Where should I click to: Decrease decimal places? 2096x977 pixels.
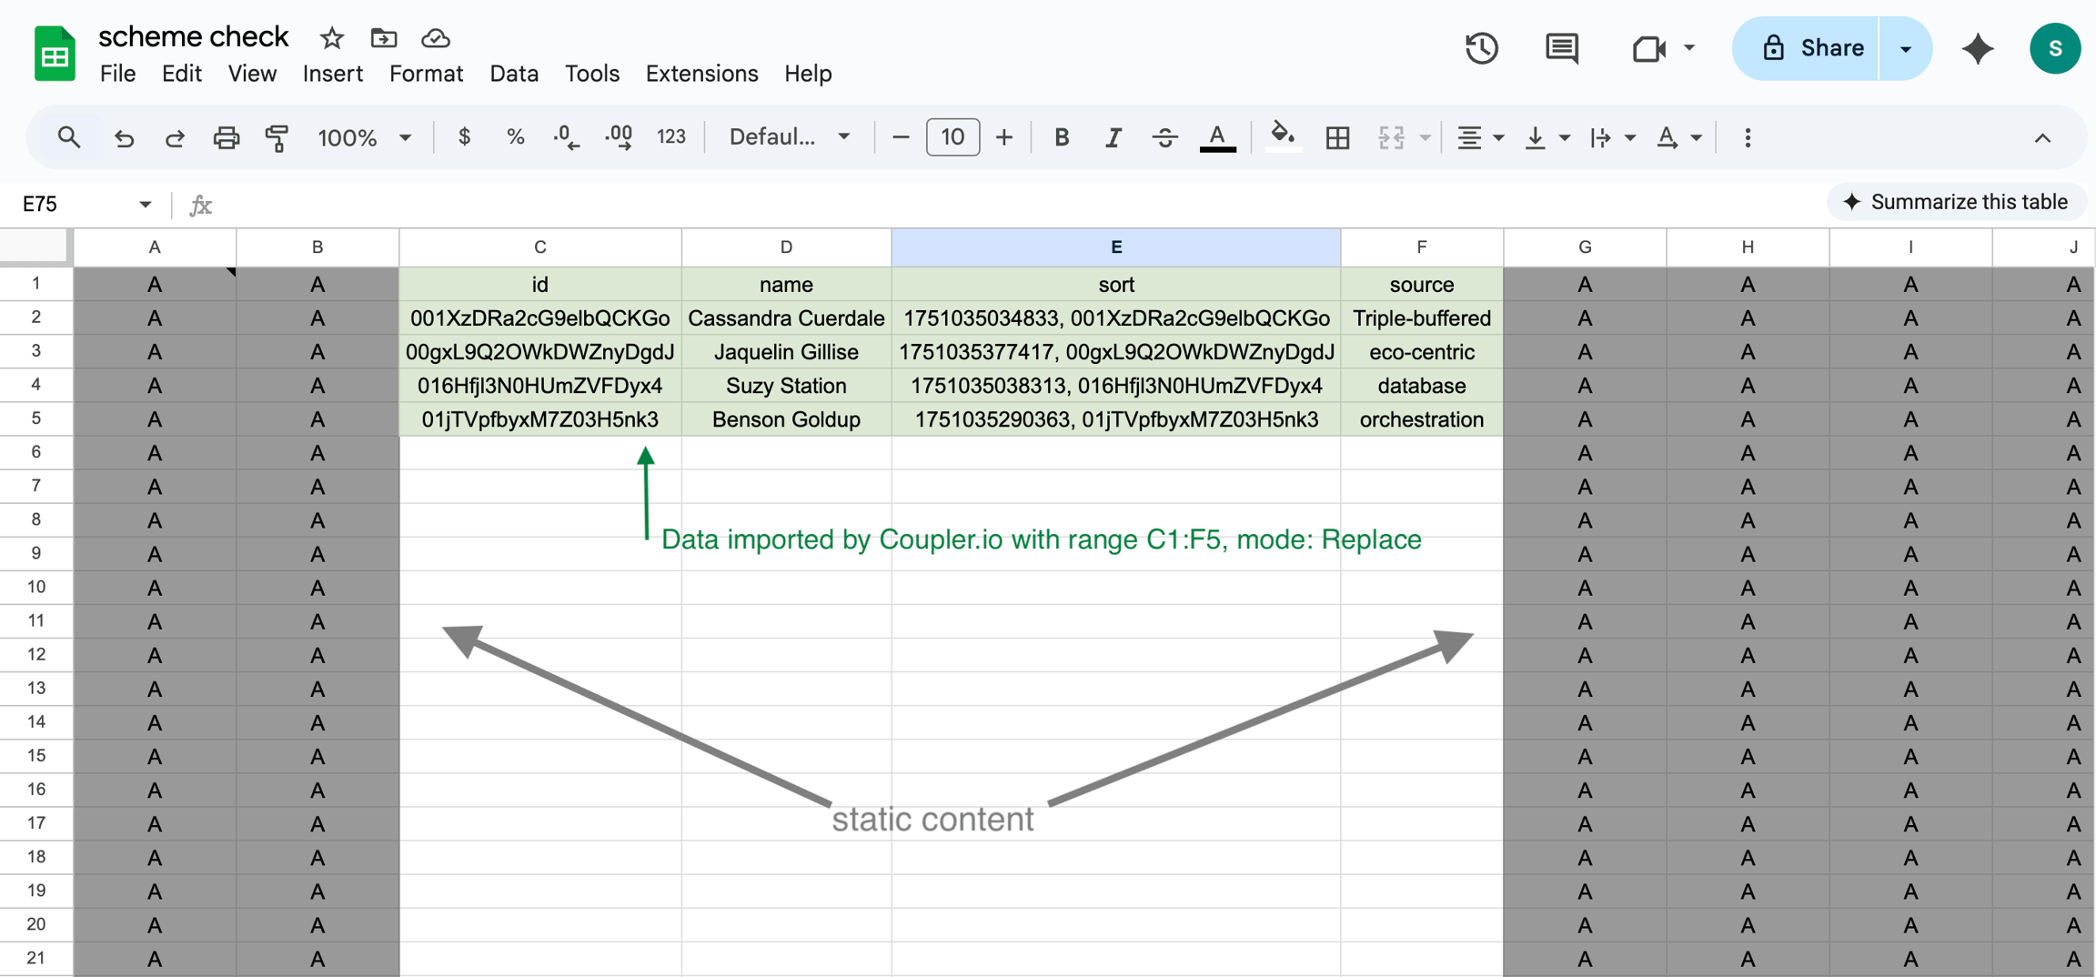[x=566, y=137]
